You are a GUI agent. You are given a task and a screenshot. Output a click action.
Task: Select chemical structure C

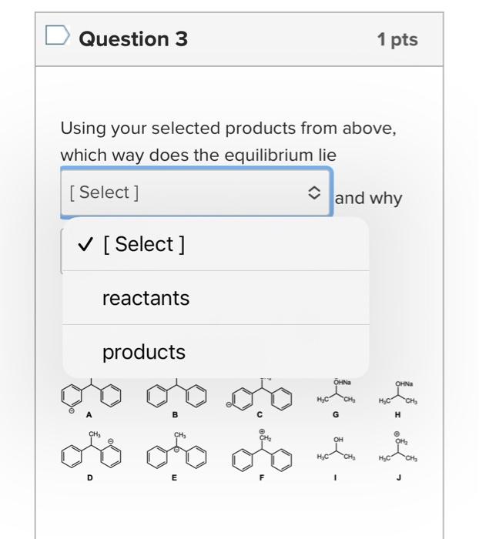263,396
